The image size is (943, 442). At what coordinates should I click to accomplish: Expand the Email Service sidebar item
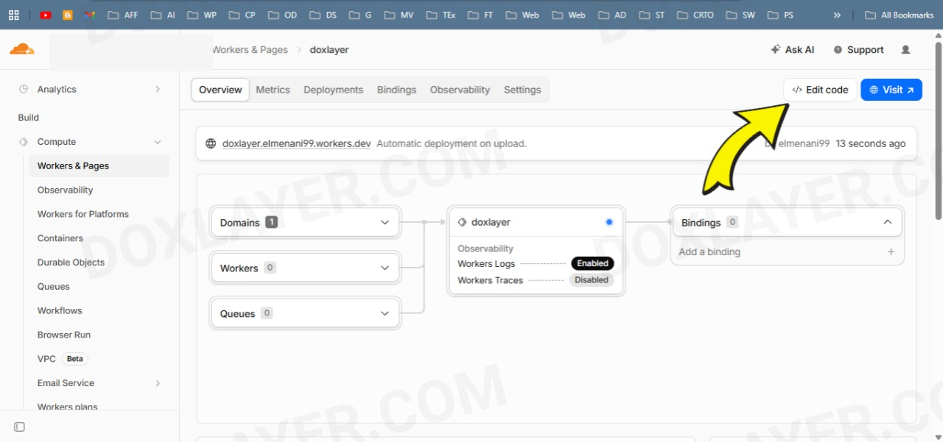(x=99, y=383)
